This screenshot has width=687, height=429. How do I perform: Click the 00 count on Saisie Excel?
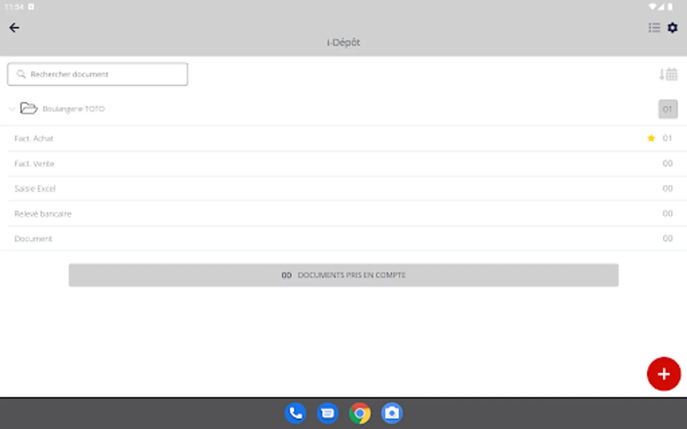667,189
